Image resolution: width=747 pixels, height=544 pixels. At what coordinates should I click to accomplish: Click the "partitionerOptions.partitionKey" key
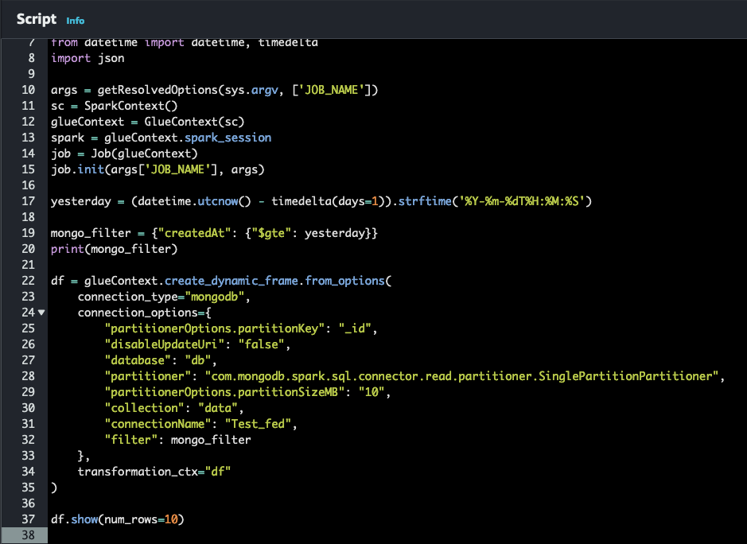click(x=211, y=328)
